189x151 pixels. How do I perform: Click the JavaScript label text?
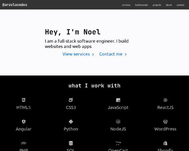[118, 108]
